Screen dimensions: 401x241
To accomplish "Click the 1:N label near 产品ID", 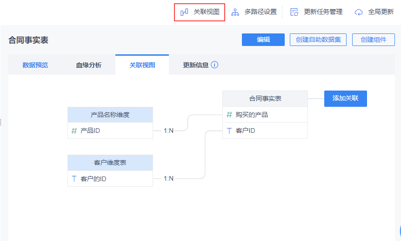I will pos(168,131).
